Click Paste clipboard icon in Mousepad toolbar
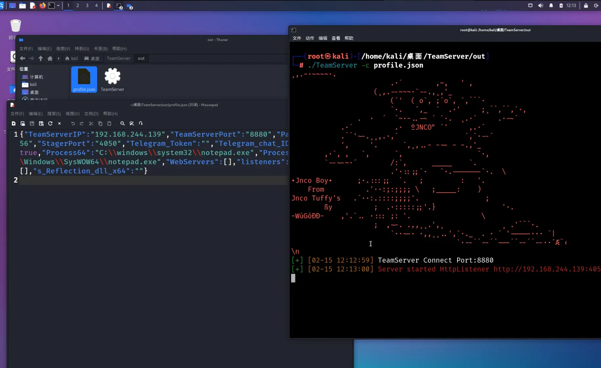601x368 pixels. (109, 124)
